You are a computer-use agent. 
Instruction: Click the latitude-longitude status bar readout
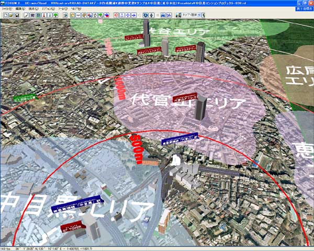[x=39, y=249]
